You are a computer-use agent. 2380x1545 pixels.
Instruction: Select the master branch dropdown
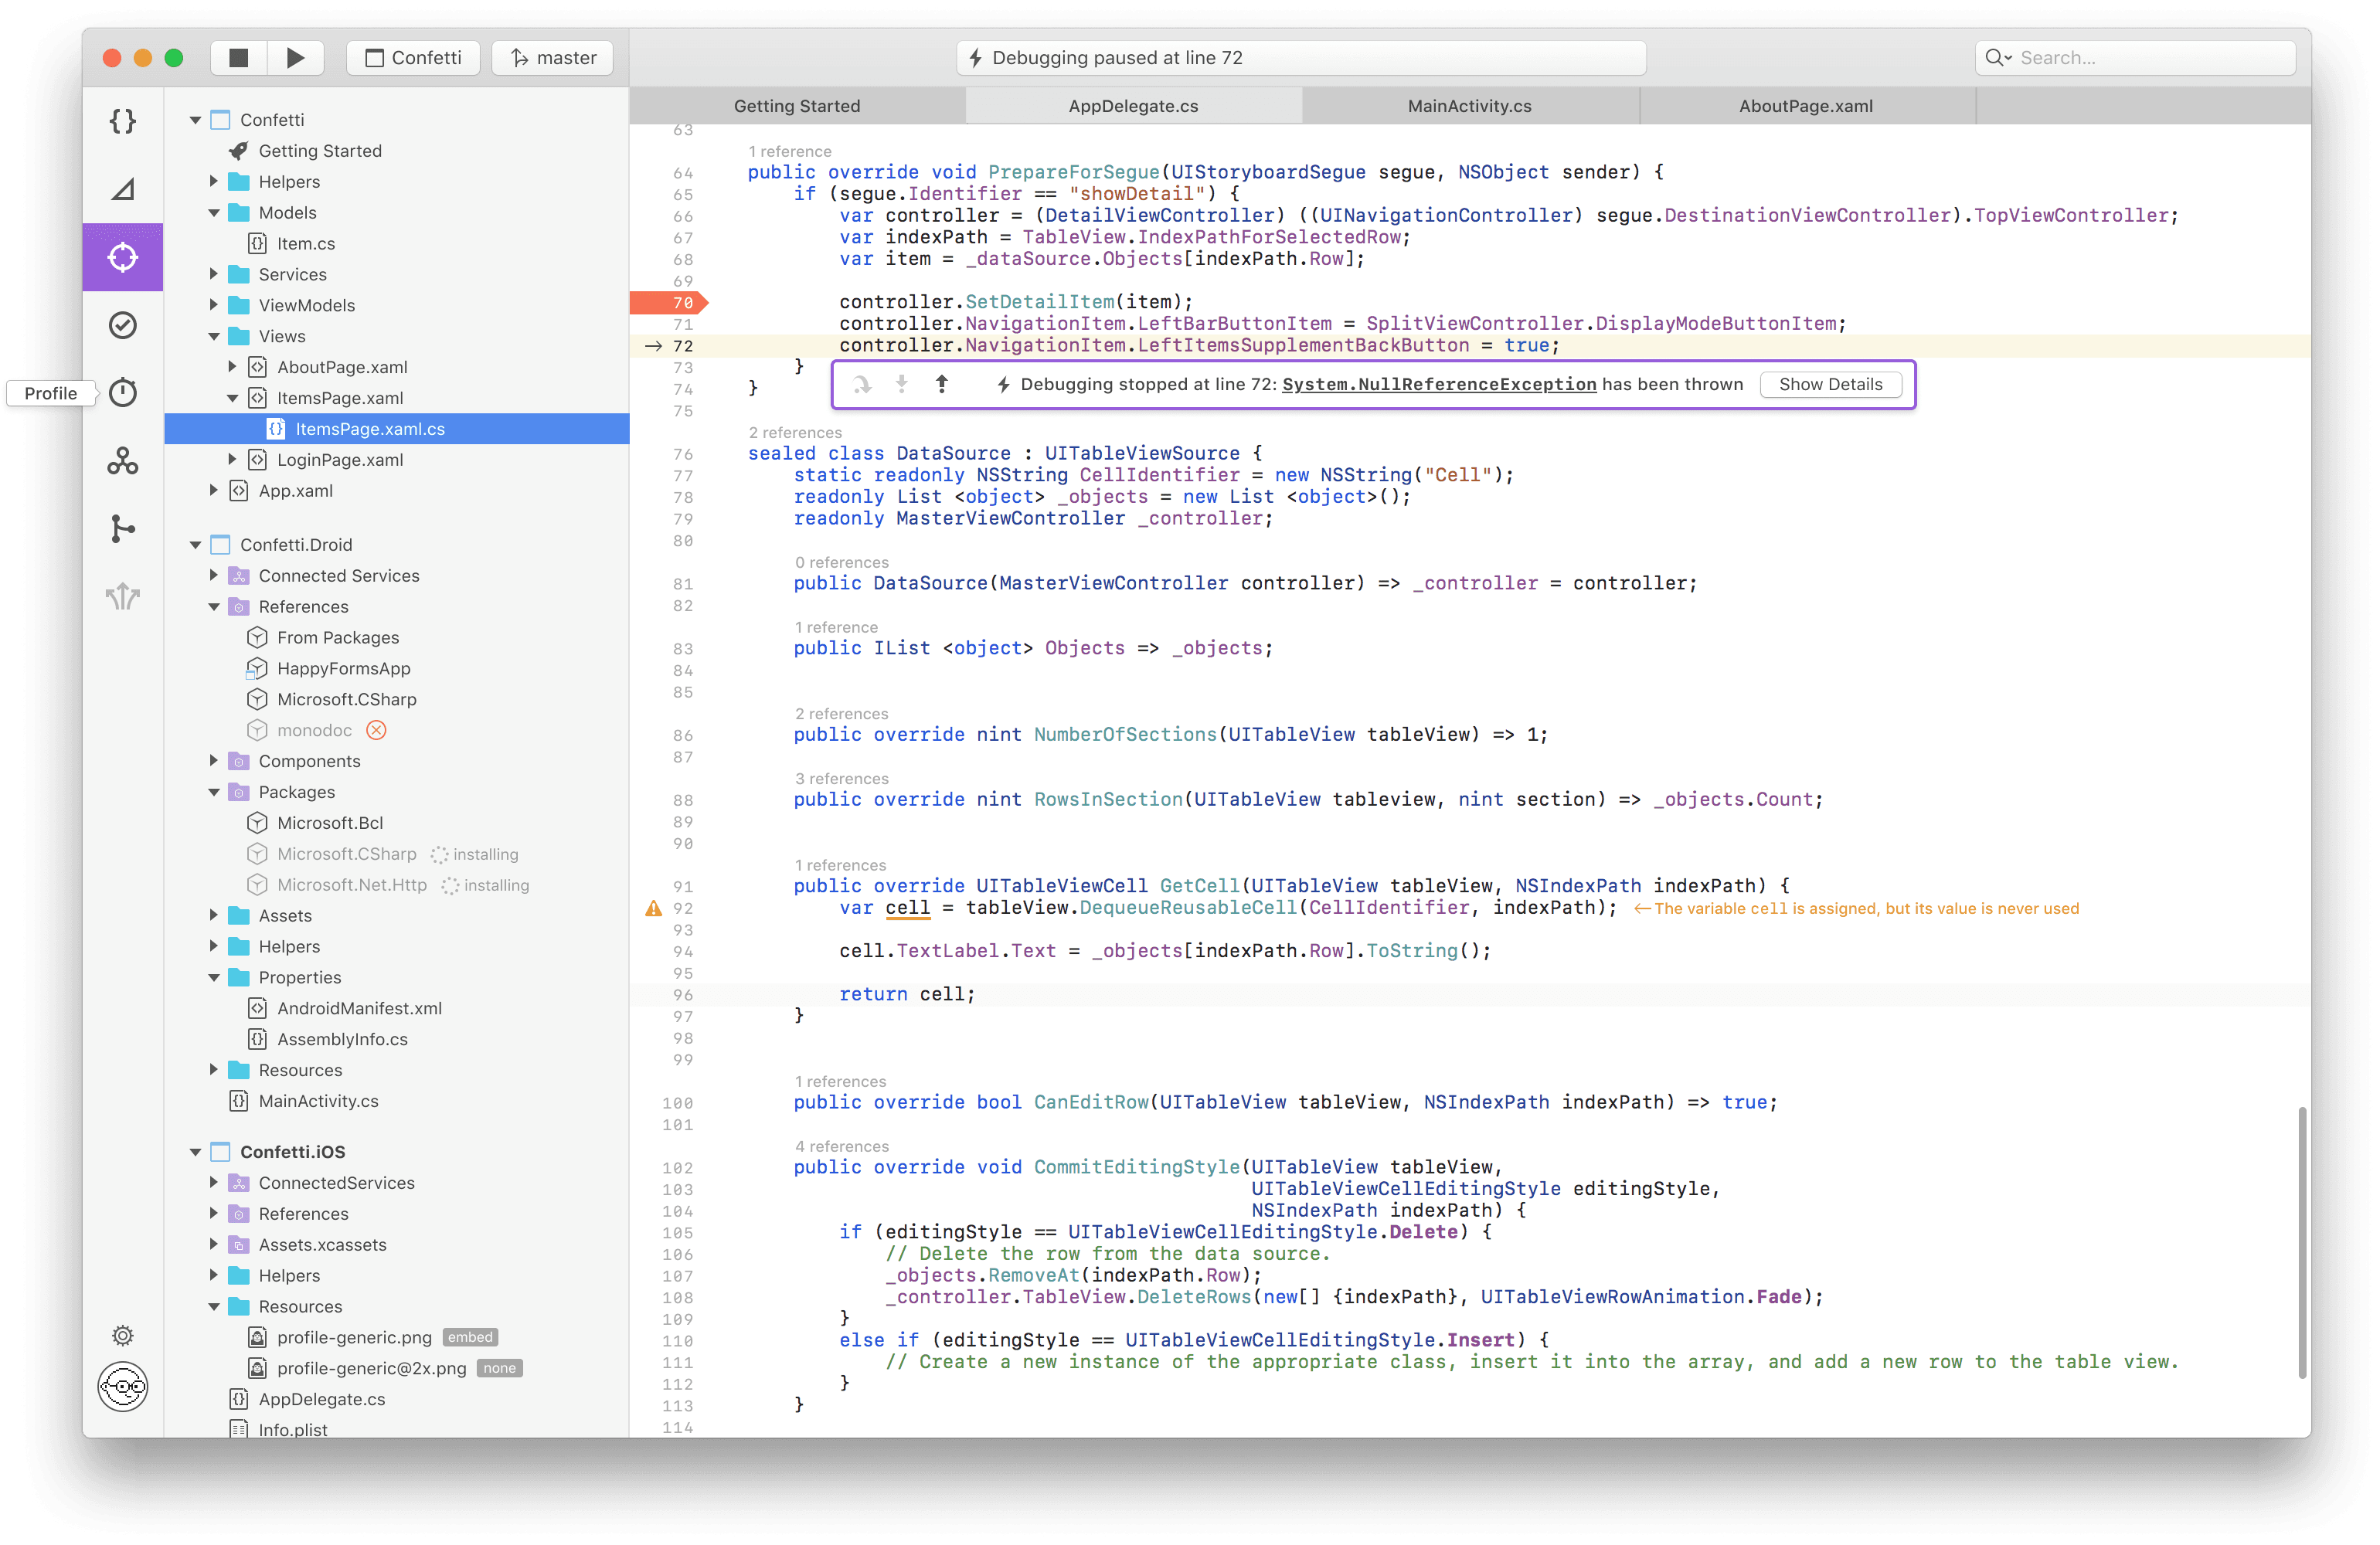pos(553,57)
